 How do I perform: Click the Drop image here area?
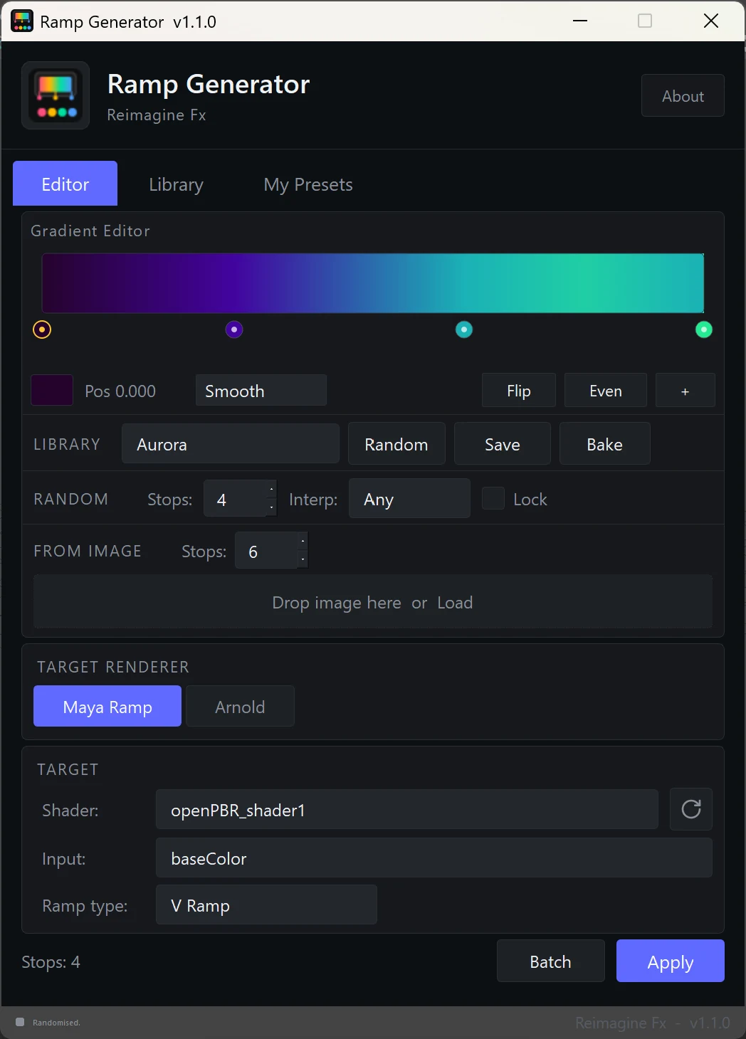coord(373,602)
